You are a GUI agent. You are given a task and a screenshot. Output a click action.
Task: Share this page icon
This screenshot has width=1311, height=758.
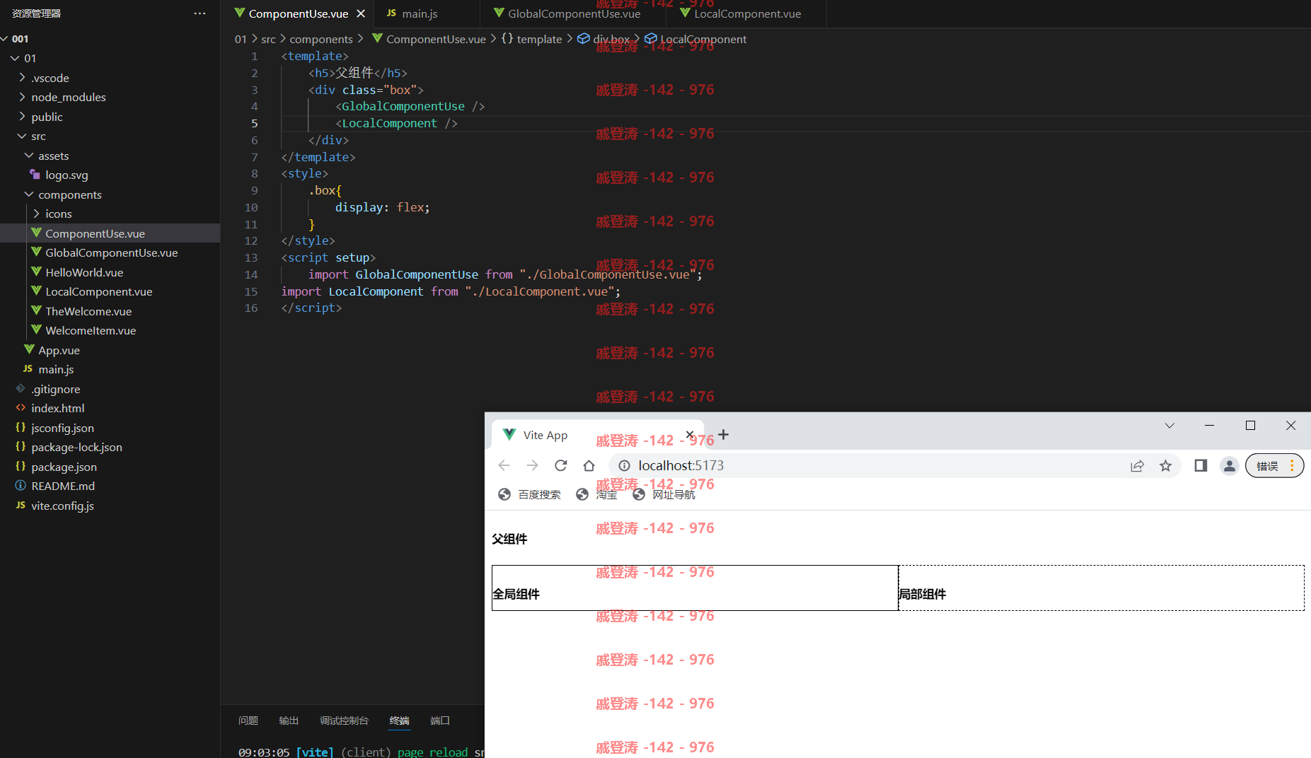(x=1137, y=465)
